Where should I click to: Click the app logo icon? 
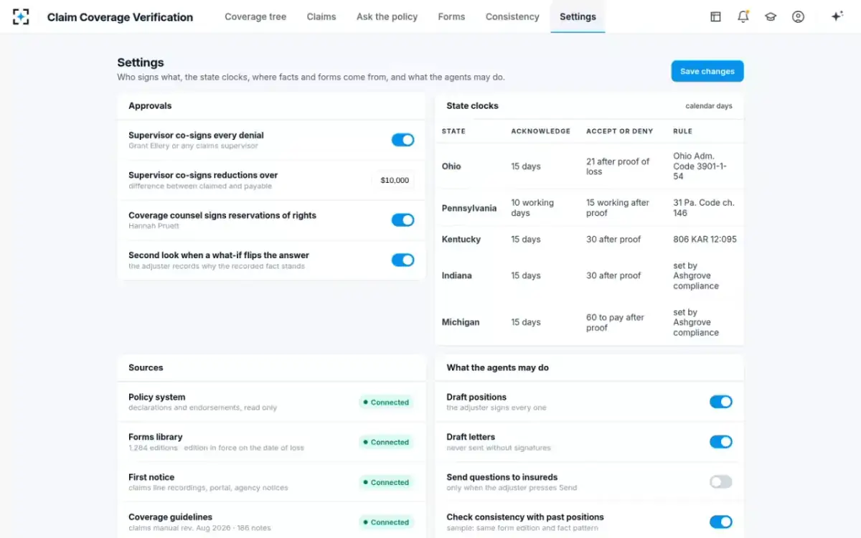(21, 16)
